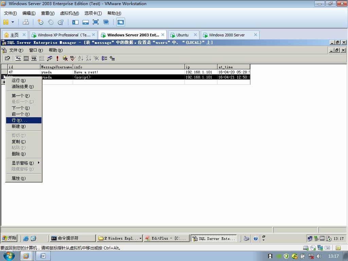
Task: Show the grid pane icon
Action: [26, 58]
